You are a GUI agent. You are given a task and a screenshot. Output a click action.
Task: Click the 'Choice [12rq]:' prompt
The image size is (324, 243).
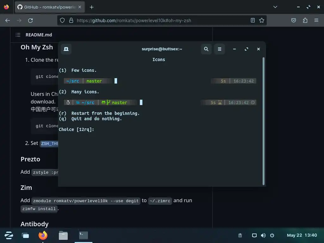77,129
